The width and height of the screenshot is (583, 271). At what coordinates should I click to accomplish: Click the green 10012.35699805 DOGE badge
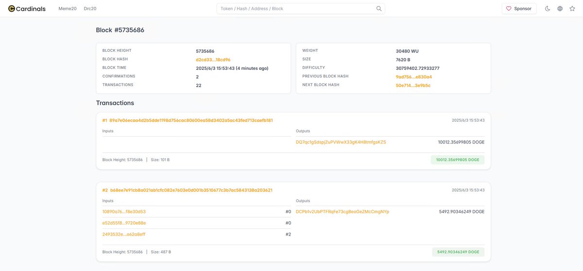point(458,159)
